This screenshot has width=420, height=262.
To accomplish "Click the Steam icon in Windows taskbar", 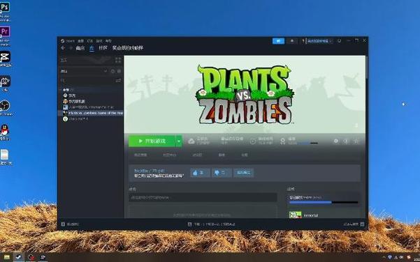I will pyautogui.click(x=18, y=257).
